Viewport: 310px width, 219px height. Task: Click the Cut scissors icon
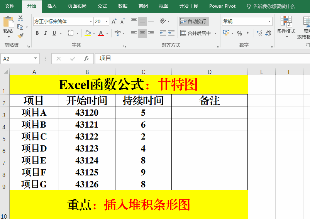[20, 18]
